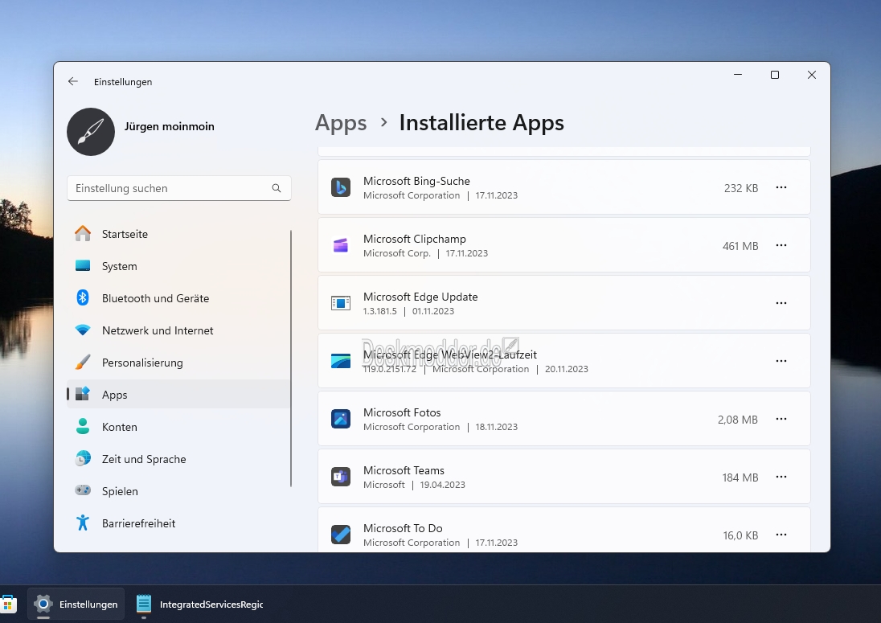Image resolution: width=881 pixels, height=623 pixels.
Task: Click the 16,0 KB size of To Do
Action: (740, 535)
